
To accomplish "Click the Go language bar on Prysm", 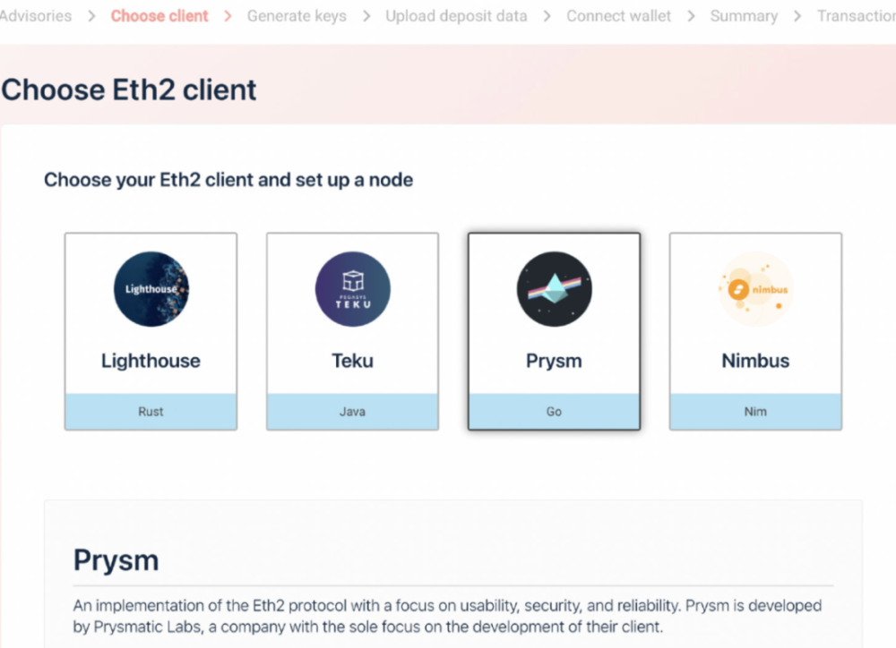I will (554, 412).
